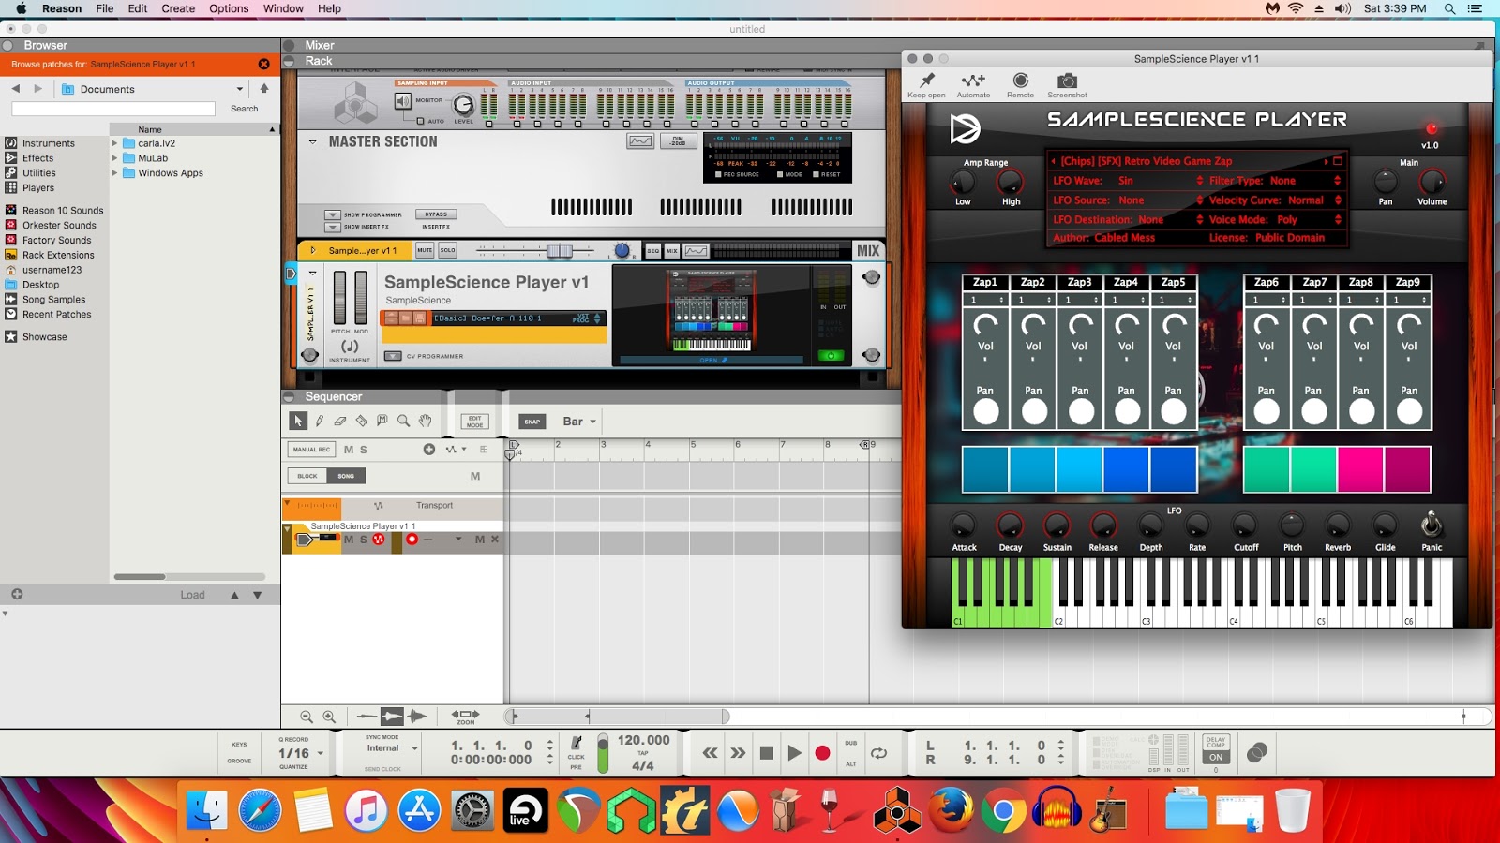Take a plugin Screenshot with camera icon

tap(1067, 81)
